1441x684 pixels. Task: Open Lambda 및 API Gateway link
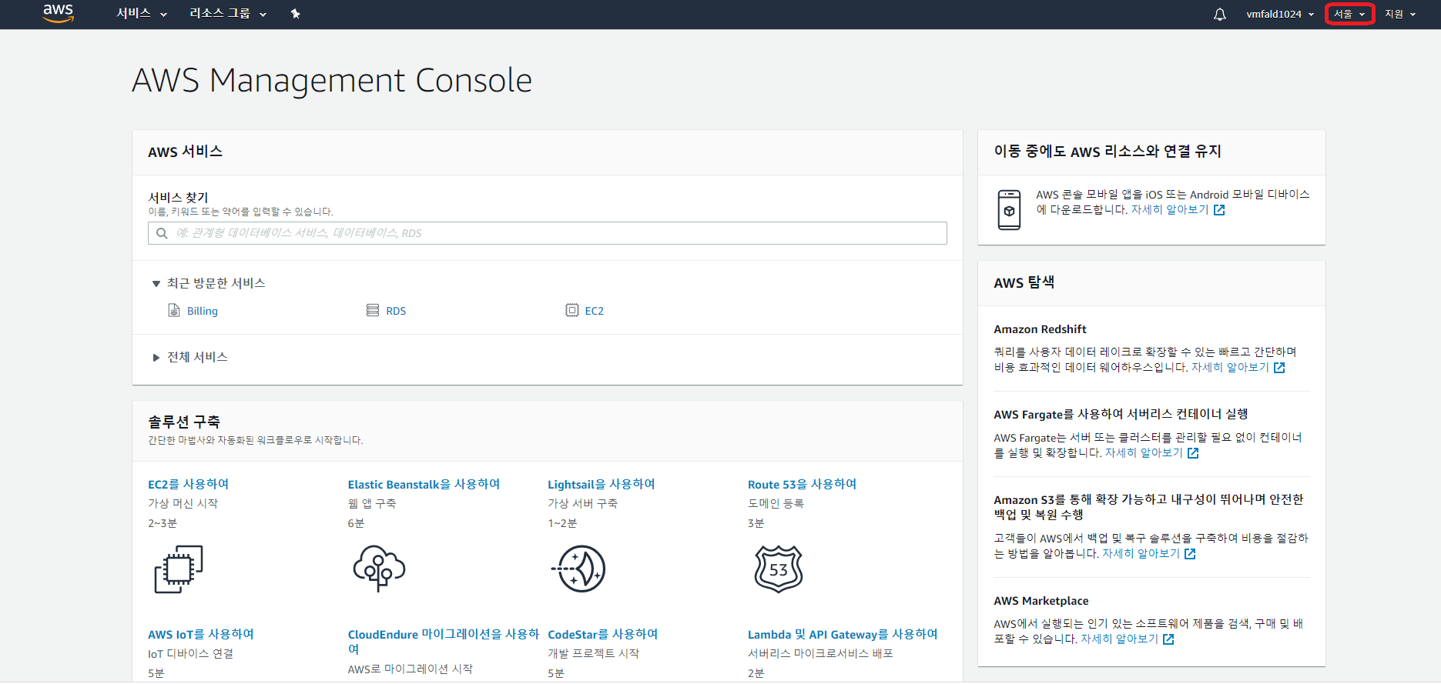[843, 634]
